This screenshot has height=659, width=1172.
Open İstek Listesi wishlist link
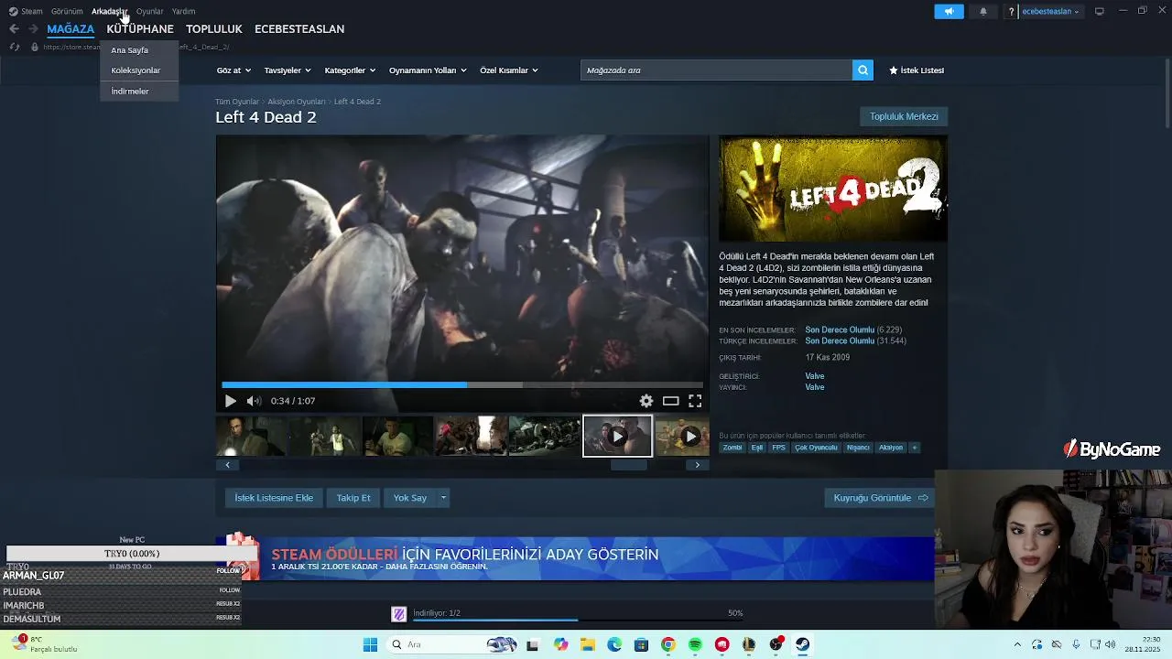(x=917, y=70)
